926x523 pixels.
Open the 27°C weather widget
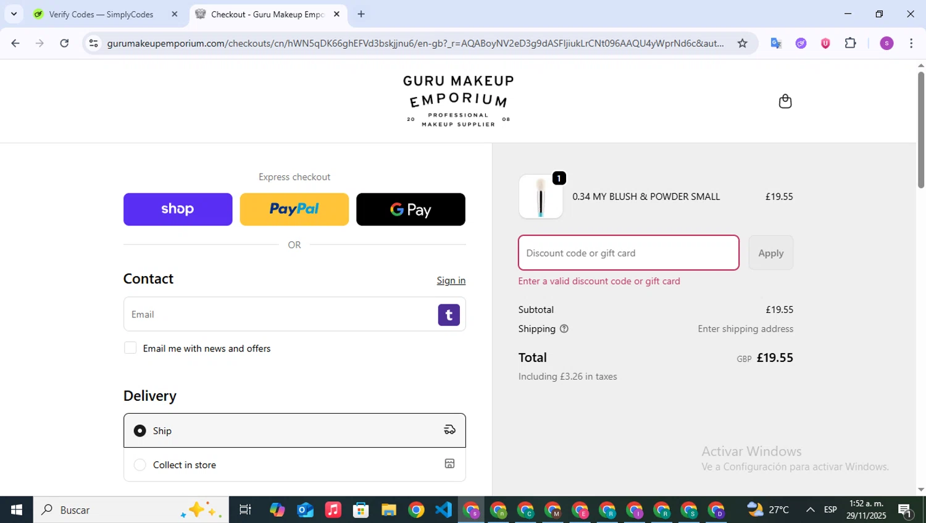769,509
